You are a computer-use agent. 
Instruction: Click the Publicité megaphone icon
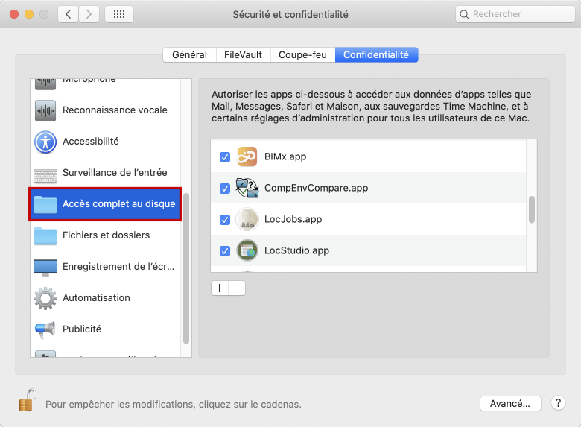click(45, 329)
